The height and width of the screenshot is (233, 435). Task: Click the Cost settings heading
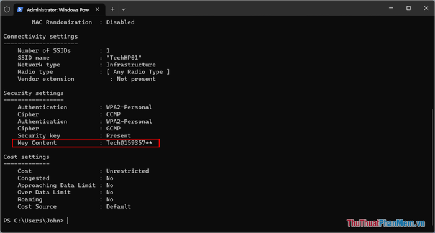[26, 157]
